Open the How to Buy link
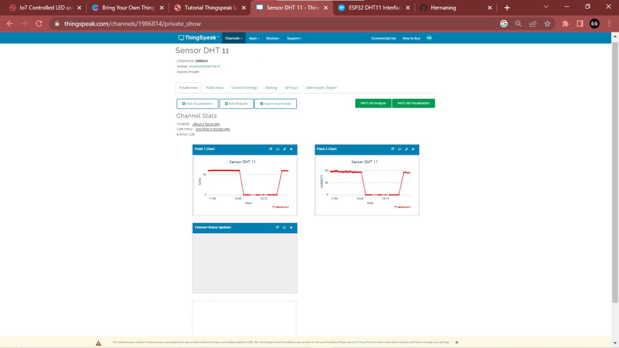 point(412,38)
